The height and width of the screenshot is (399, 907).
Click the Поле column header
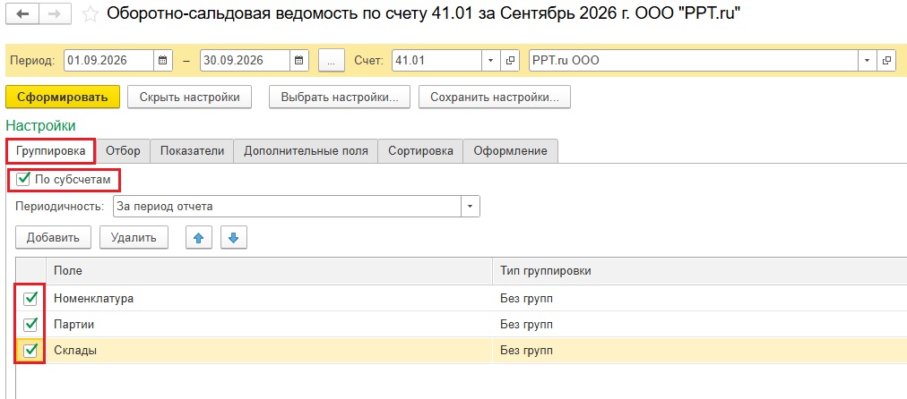pos(270,271)
